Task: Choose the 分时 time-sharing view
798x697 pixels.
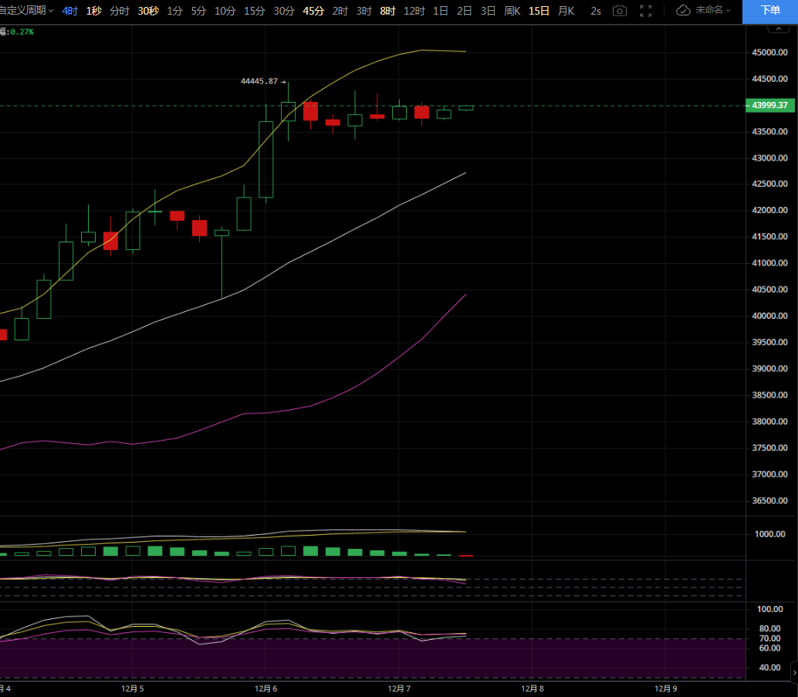Action: point(120,11)
